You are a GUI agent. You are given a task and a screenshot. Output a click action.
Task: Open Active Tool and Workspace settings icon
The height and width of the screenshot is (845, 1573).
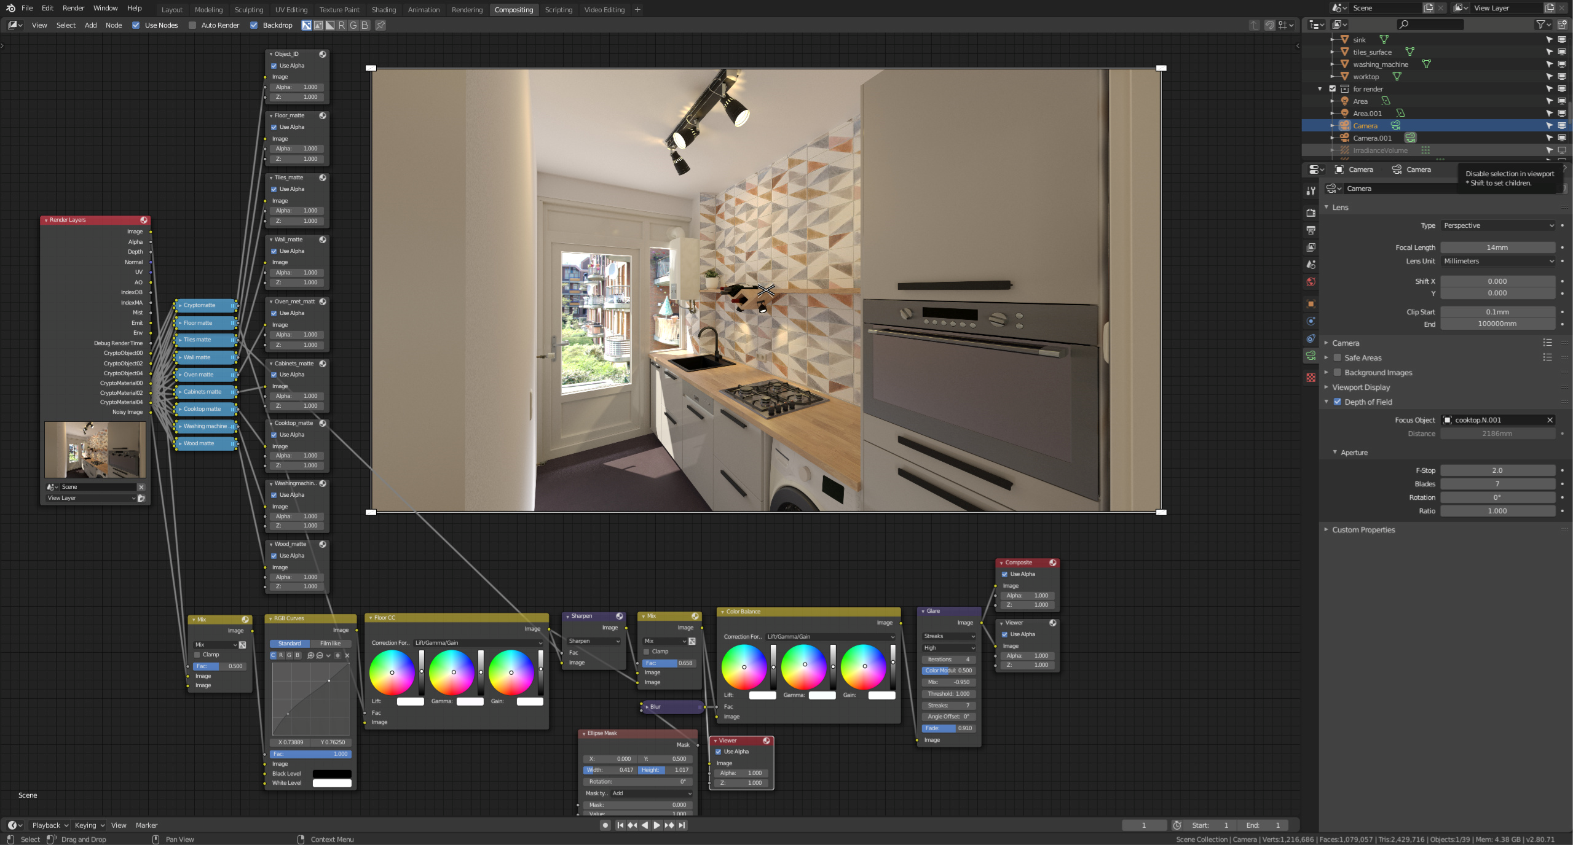click(1311, 191)
